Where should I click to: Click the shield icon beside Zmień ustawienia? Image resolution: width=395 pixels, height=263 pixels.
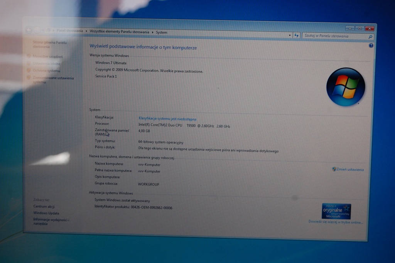(334, 169)
